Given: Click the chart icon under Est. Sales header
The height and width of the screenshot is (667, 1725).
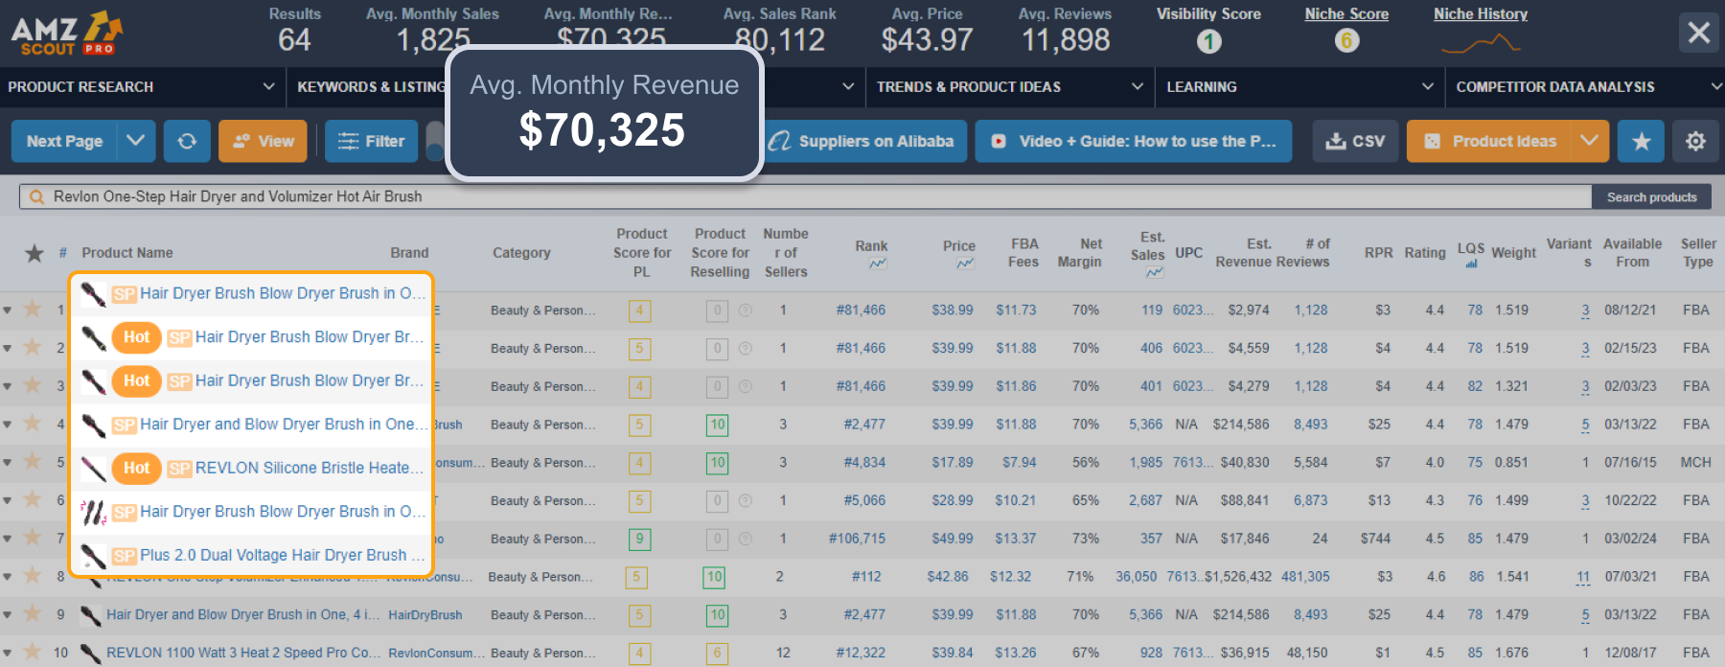Looking at the screenshot, I should point(1155,272).
